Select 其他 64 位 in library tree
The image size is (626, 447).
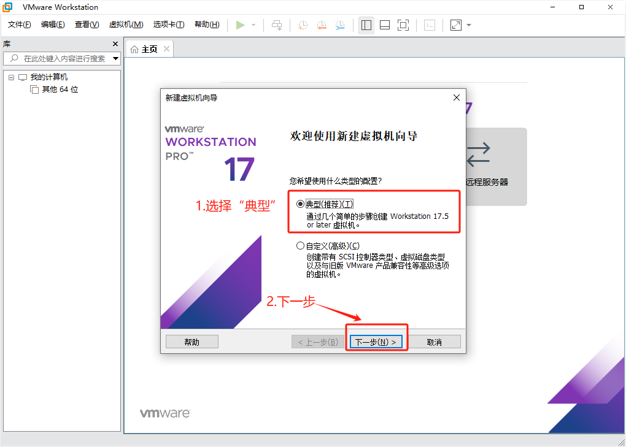point(60,90)
